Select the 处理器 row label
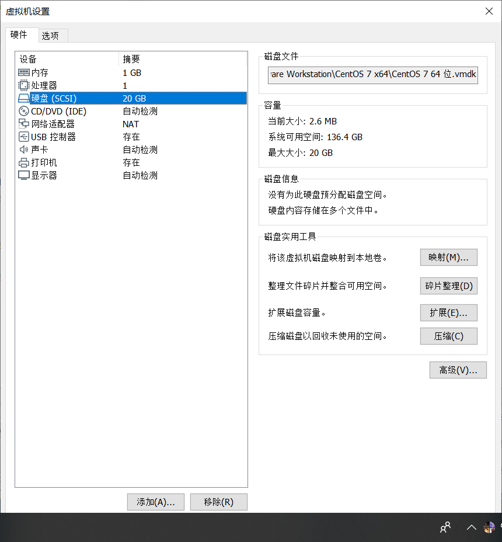Viewport: 502px width, 542px height. pyautogui.click(x=44, y=85)
